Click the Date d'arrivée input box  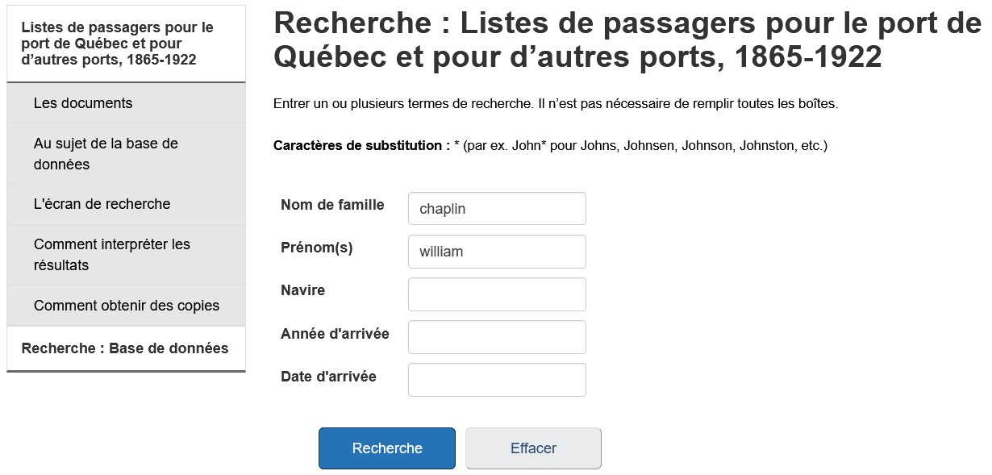pos(497,380)
